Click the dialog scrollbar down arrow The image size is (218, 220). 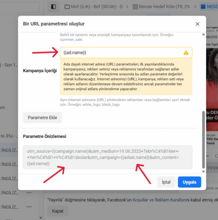[204, 172]
